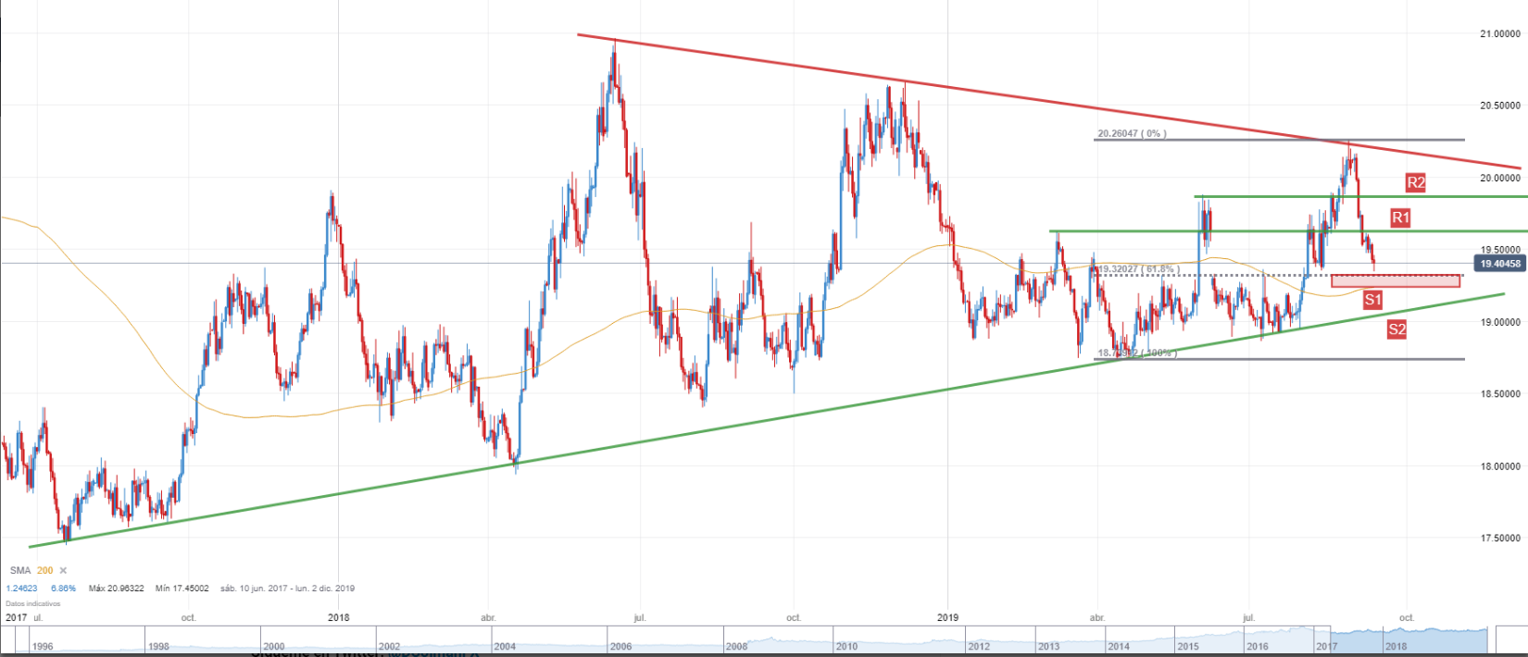
Task: Remove the SMA 200 indicator with the X
Action: click(x=64, y=571)
